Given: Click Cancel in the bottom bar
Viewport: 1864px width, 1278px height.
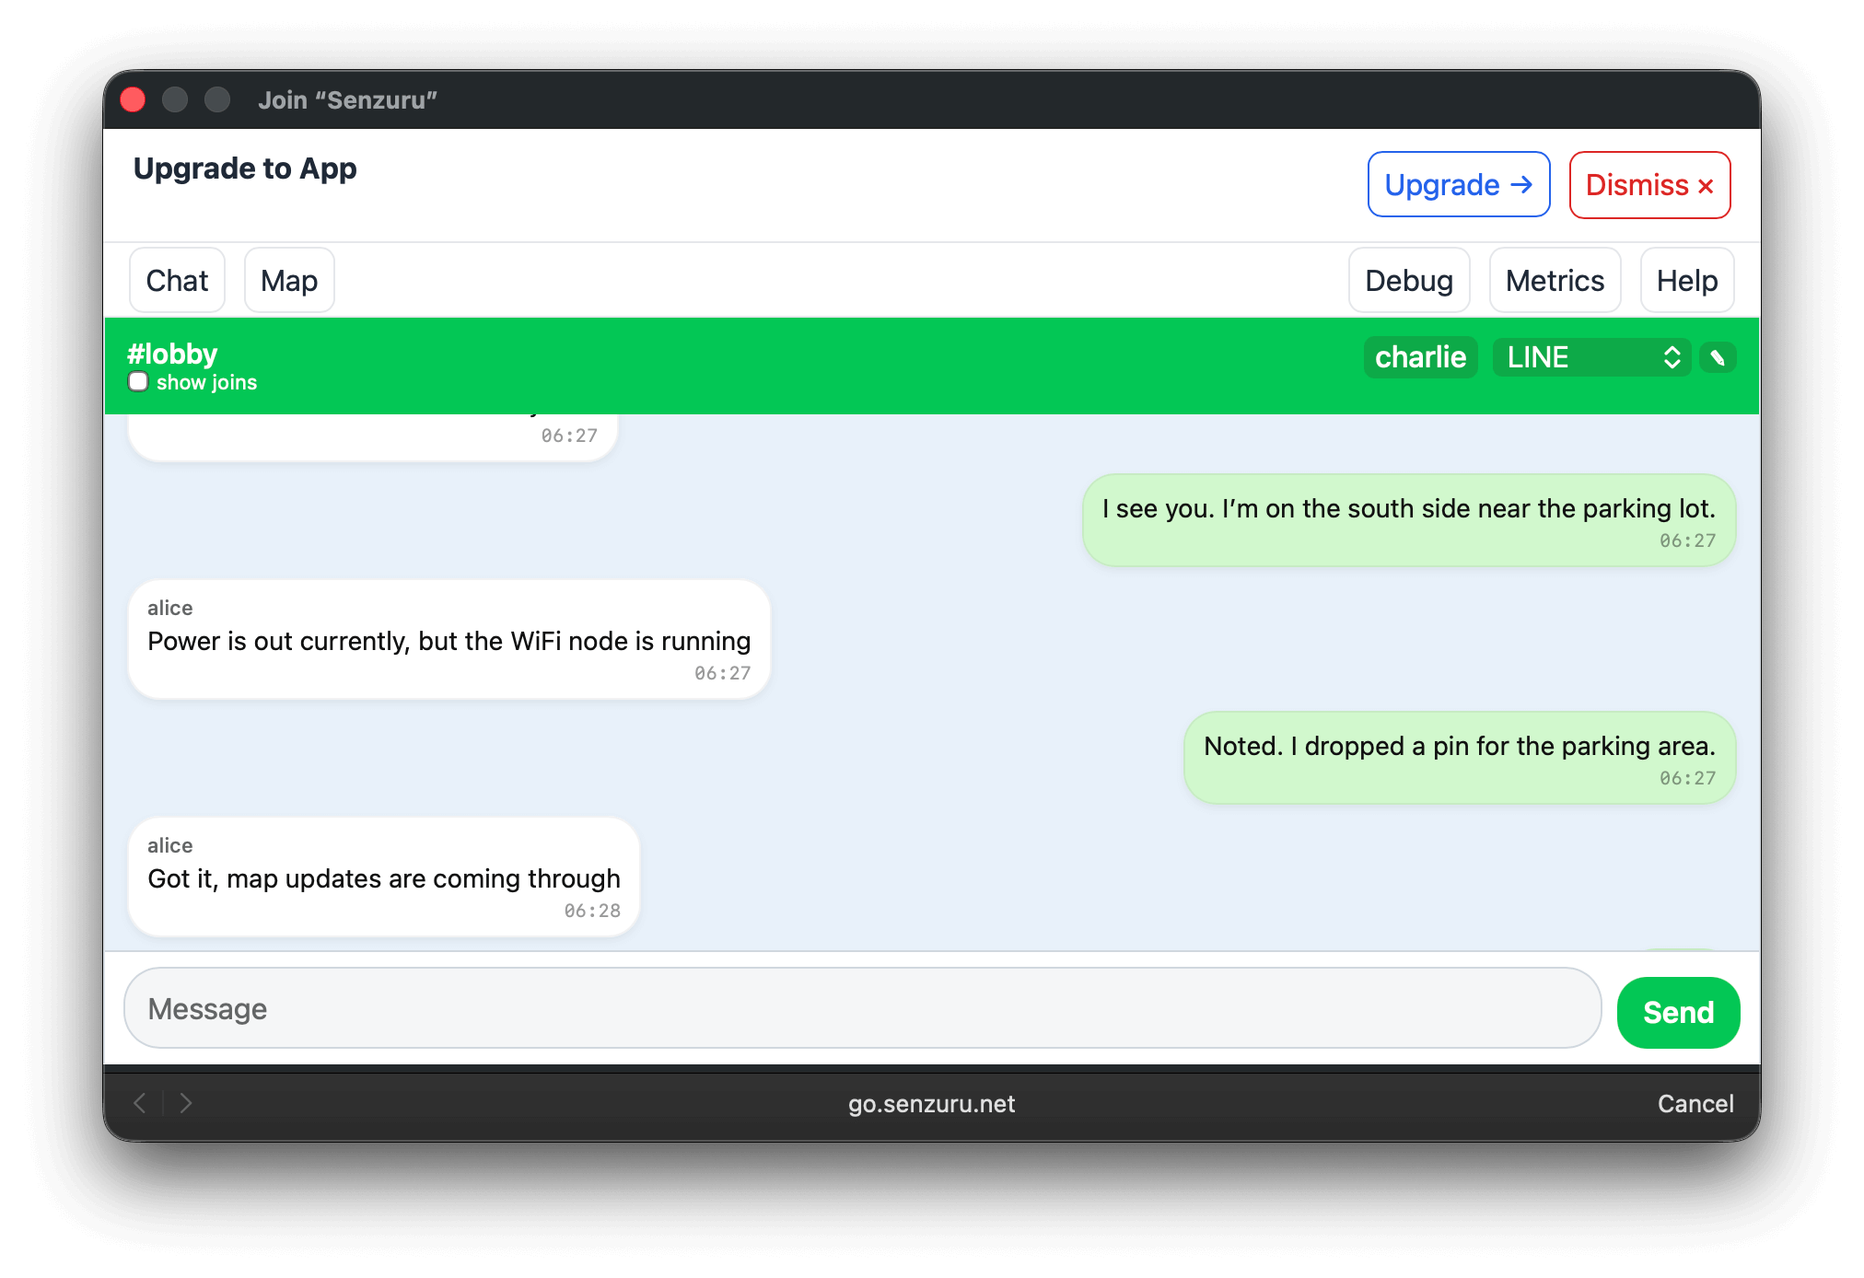Looking at the screenshot, I should [x=1695, y=1103].
